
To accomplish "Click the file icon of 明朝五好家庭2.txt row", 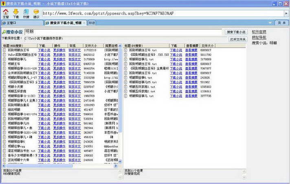I will point(126,91).
